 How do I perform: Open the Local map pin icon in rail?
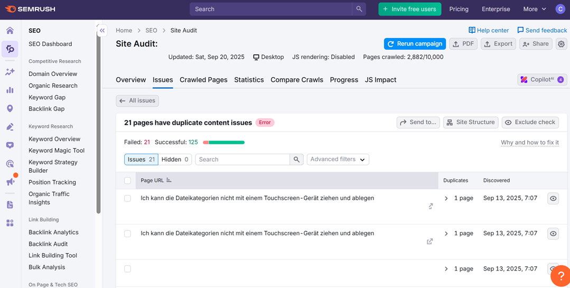pos(10,108)
